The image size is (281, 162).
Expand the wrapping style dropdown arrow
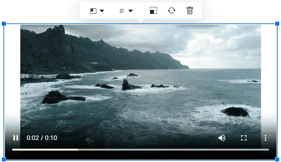coord(102,11)
